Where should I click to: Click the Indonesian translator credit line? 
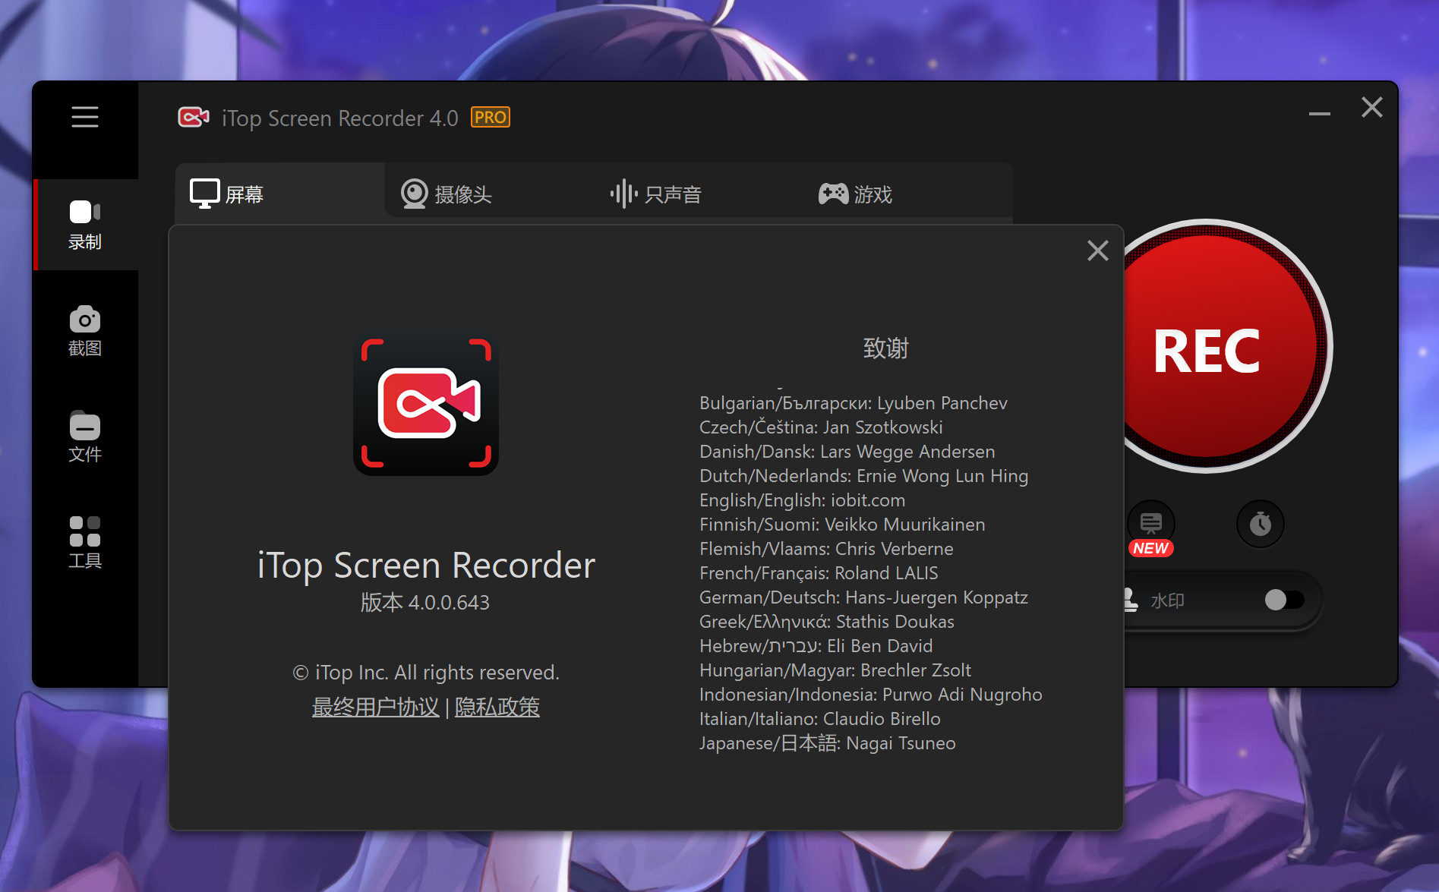pyautogui.click(x=871, y=695)
